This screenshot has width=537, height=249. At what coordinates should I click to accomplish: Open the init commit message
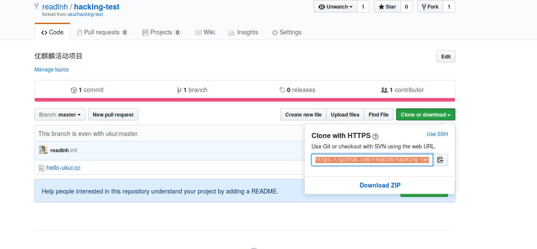73,151
